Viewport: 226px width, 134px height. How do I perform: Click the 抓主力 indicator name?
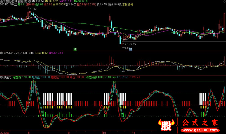click(x=7, y=77)
